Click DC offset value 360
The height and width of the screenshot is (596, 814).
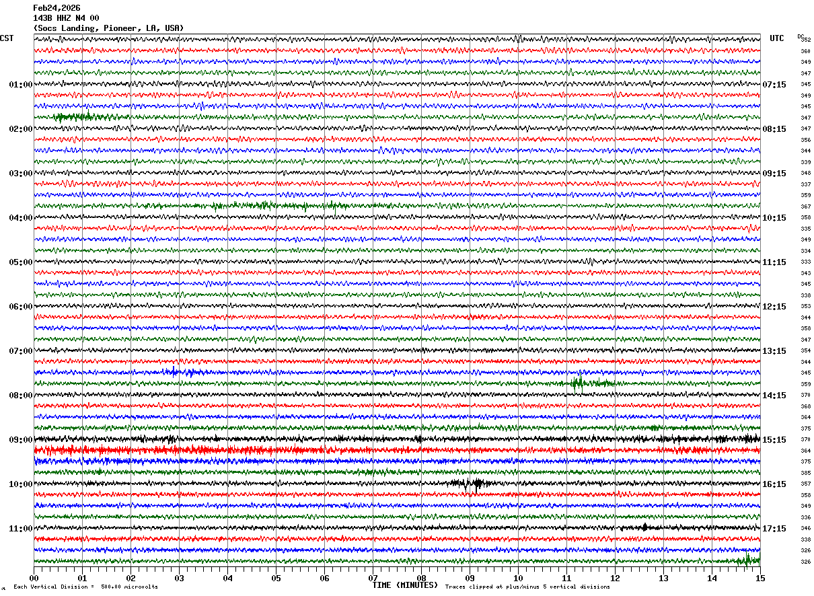(805, 51)
